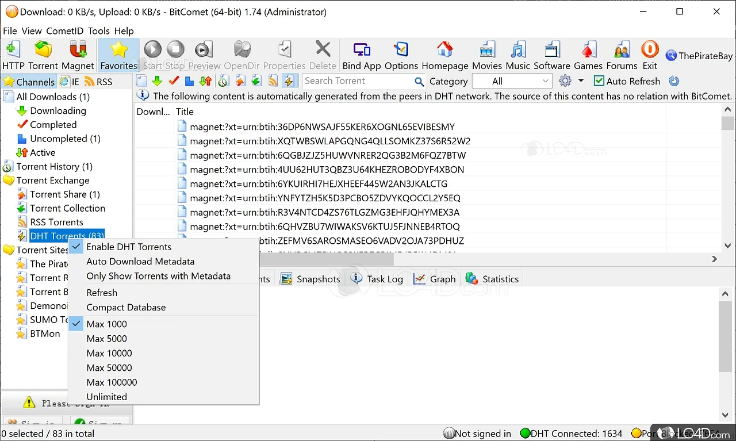Image resolution: width=736 pixels, height=441 pixels.
Task: Click the Torrent toolbar icon
Action: click(43, 50)
